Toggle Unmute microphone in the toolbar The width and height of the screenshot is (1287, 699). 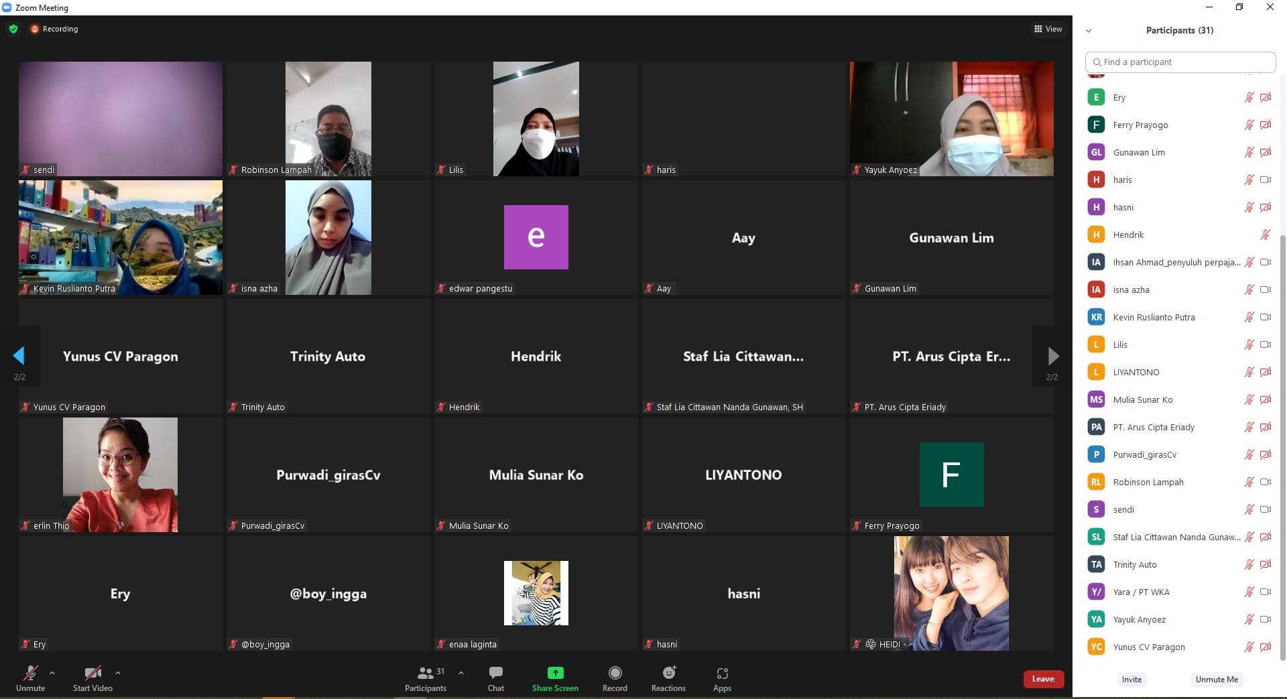click(x=30, y=674)
